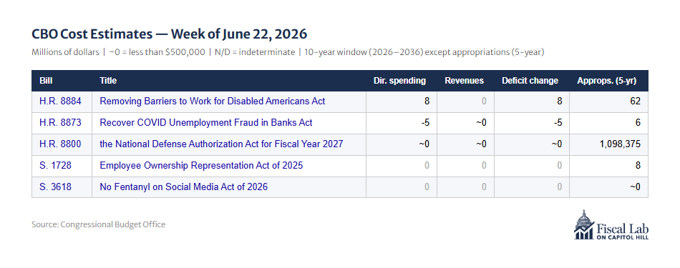The image size is (680, 268).
Task: Open Employee Ownership Representation Act of 2025
Action: tap(201, 165)
